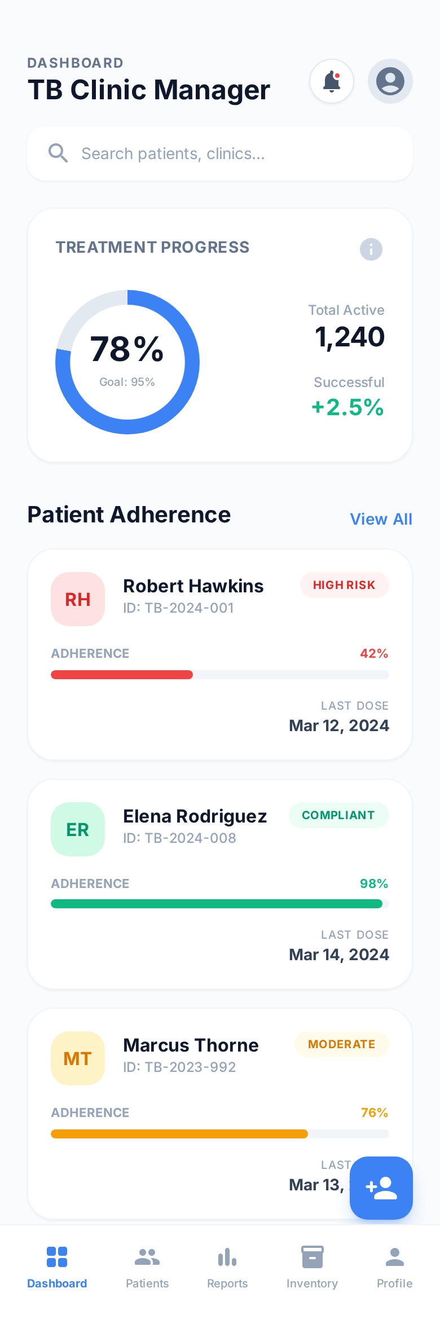Click View All adherence link
Image resolution: width=440 pixels, height=1328 pixels.
tap(381, 519)
